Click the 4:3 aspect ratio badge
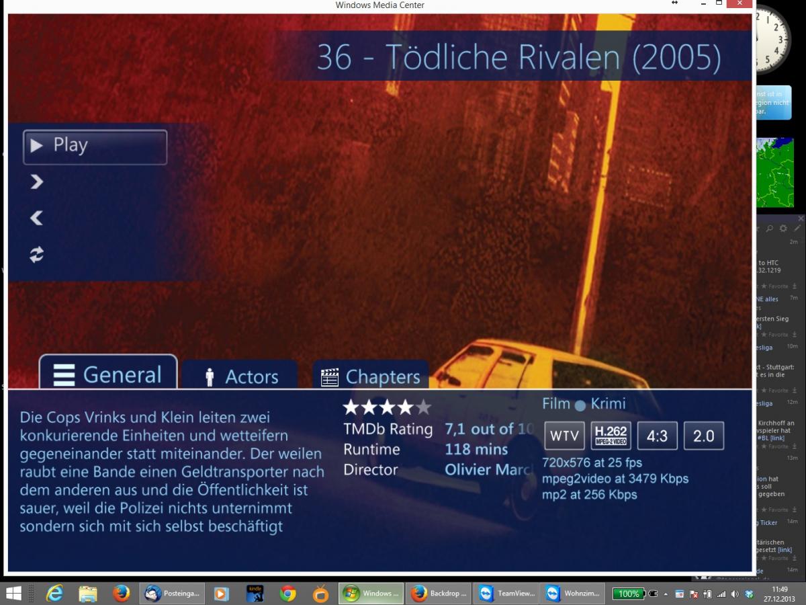The image size is (806, 605). [x=657, y=436]
